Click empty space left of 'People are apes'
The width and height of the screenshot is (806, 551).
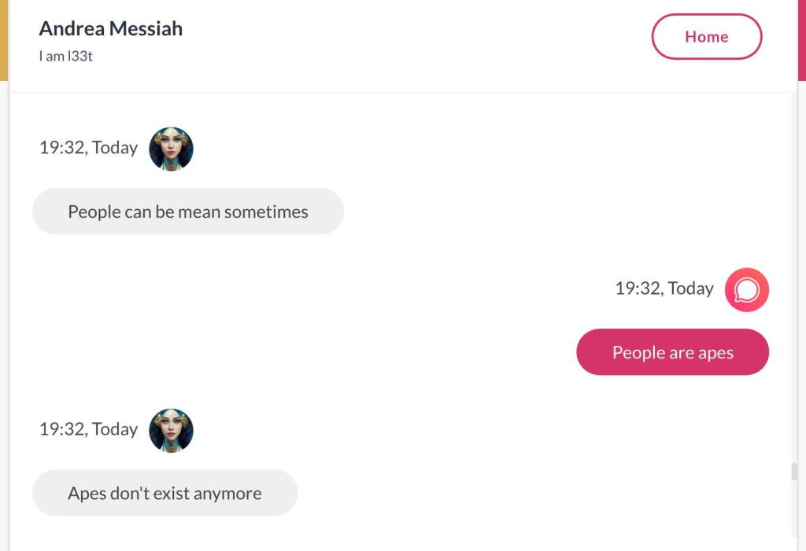point(315,352)
